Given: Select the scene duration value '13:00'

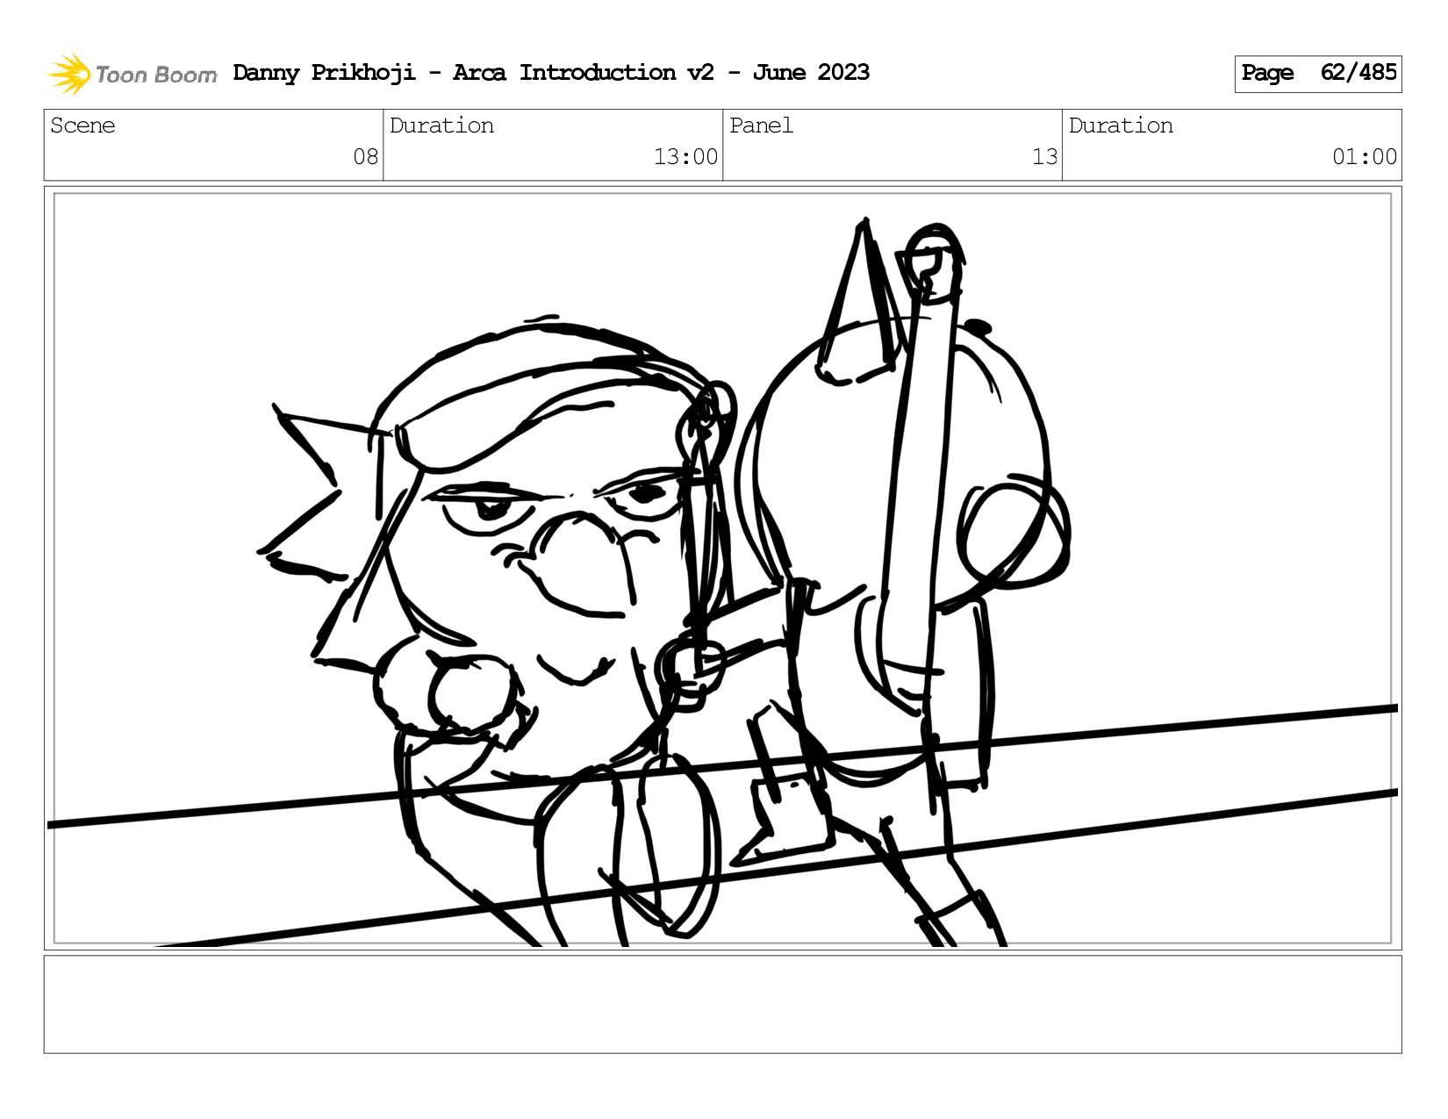Looking at the screenshot, I should 685,157.
